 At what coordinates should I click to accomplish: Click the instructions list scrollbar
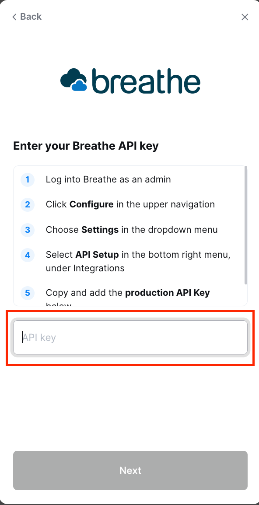click(246, 225)
